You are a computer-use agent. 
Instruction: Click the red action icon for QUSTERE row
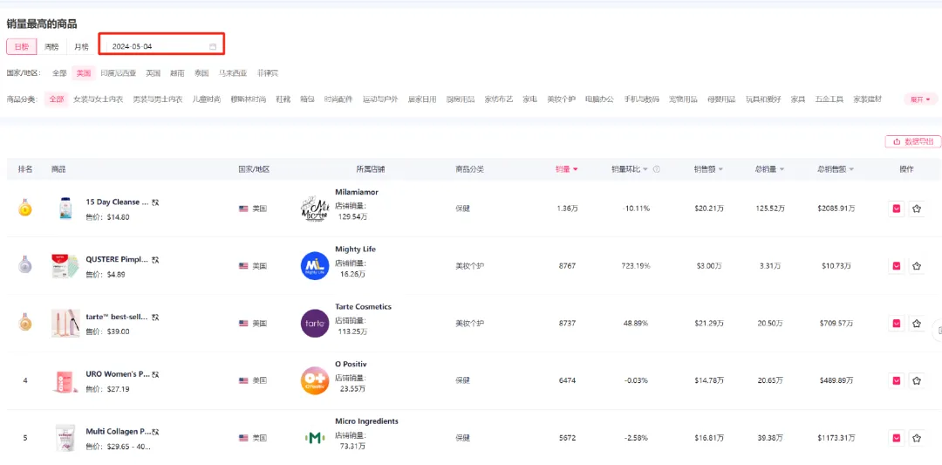point(896,266)
